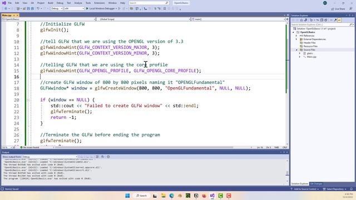Click Show All Files icon in Solution Explorer
356x200 pixels.
tap(326, 20)
